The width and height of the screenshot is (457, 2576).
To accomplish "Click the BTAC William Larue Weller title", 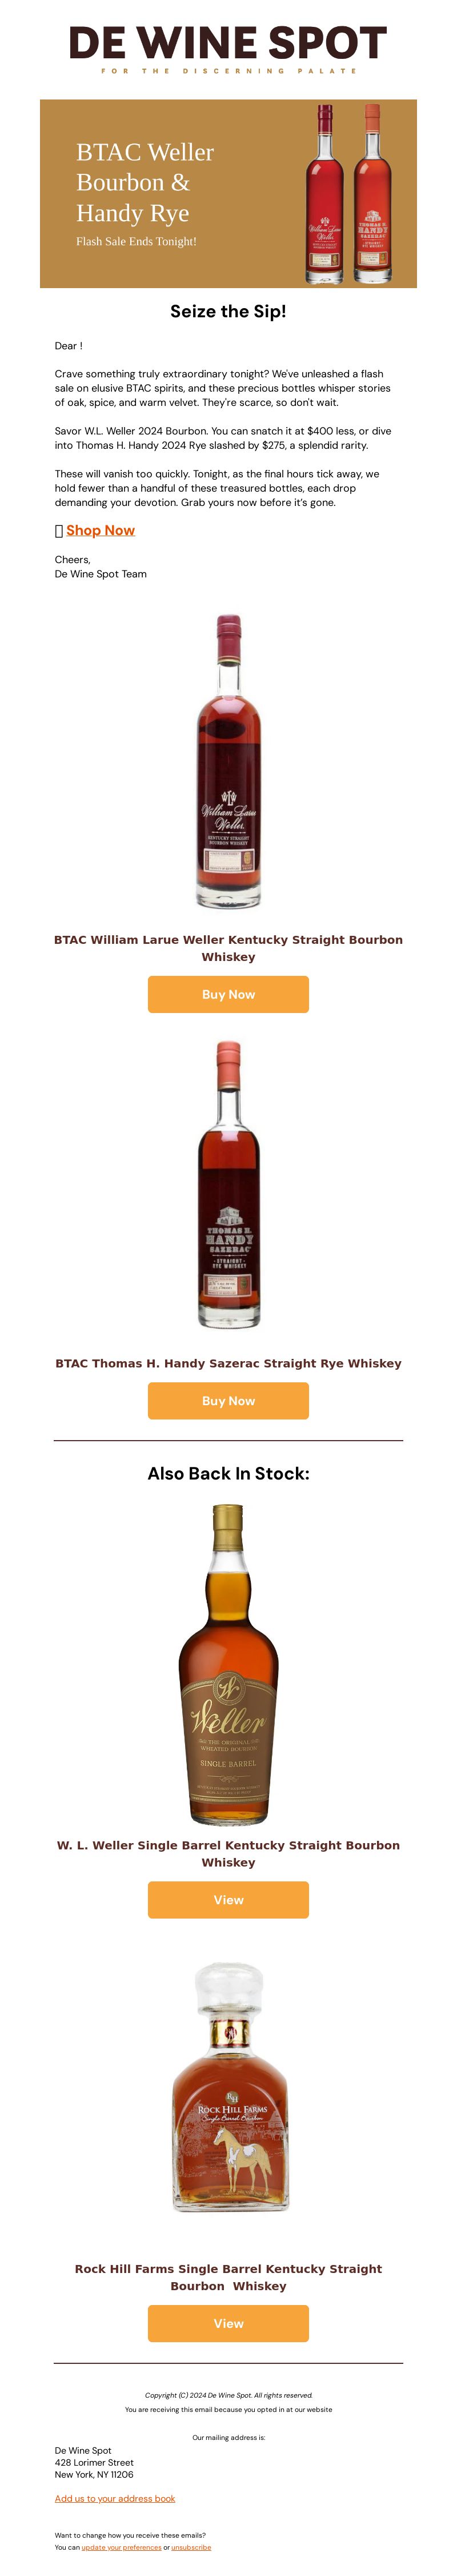I will (228, 948).
